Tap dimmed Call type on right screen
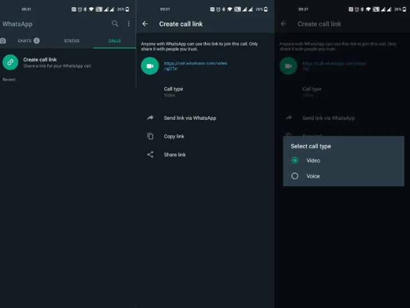 tap(312, 92)
